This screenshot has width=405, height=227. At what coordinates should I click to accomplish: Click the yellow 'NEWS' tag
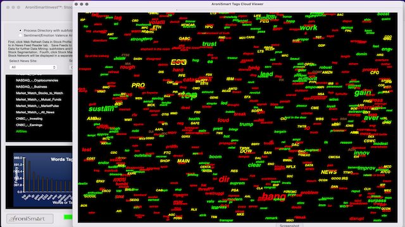pos(329,172)
